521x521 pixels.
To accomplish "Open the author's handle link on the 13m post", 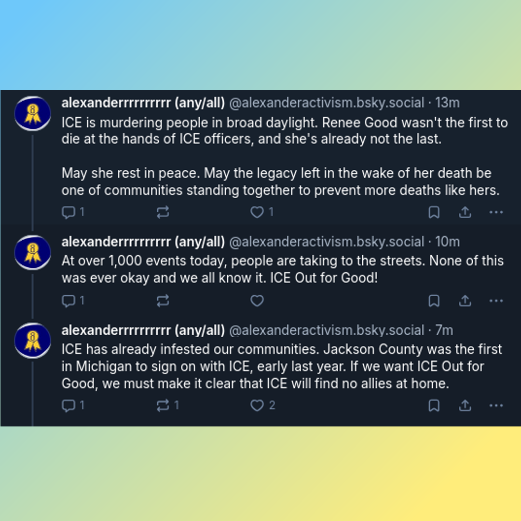I will (327, 103).
